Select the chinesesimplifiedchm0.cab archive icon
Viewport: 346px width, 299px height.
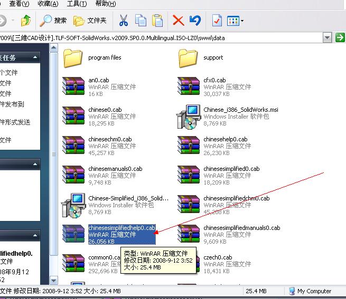point(189,204)
